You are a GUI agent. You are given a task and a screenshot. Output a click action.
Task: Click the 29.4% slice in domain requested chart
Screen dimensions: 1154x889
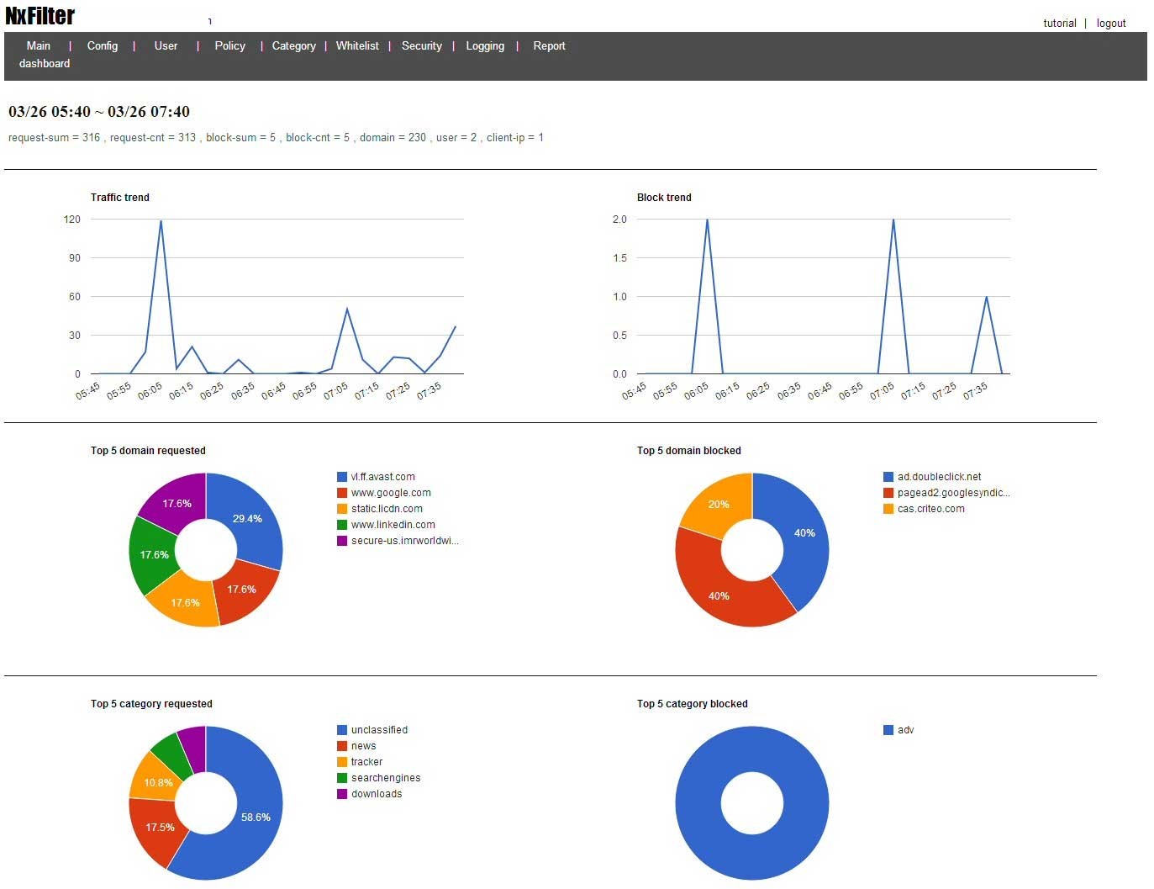(249, 518)
